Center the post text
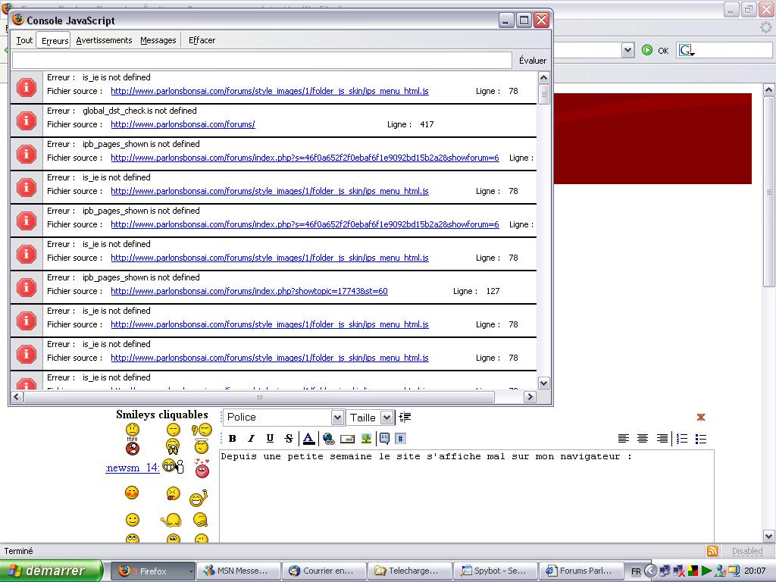This screenshot has width=776, height=582. coord(643,438)
